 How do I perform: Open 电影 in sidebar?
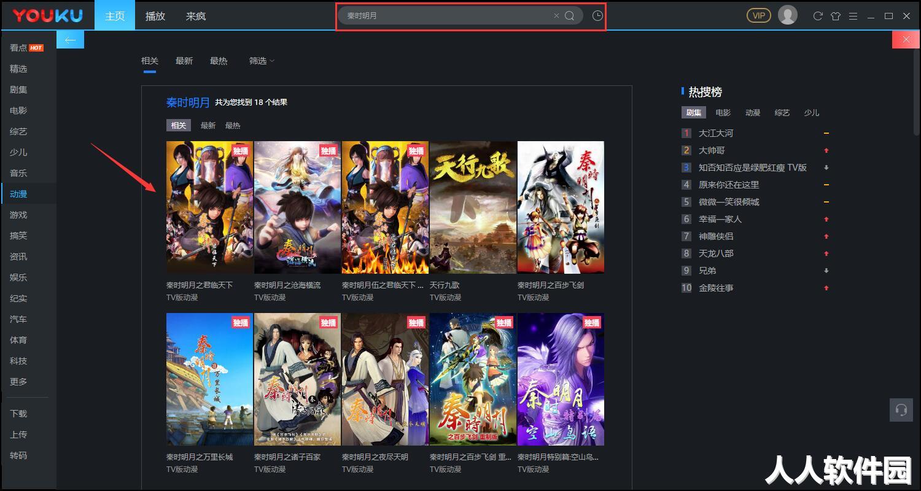[x=18, y=110]
